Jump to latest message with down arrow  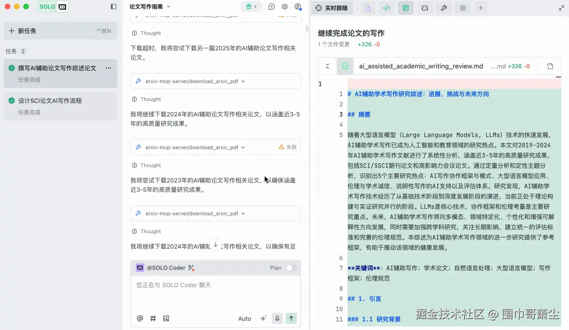pyautogui.click(x=215, y=245)
